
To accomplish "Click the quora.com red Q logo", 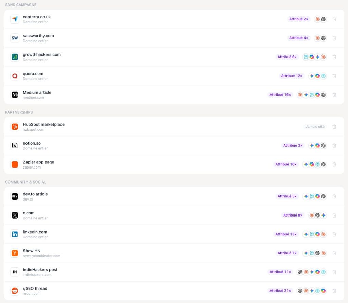I will [15, 76].
